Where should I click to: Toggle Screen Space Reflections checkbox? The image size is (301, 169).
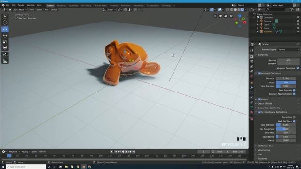pyautogui.click(x=259, y=112)
